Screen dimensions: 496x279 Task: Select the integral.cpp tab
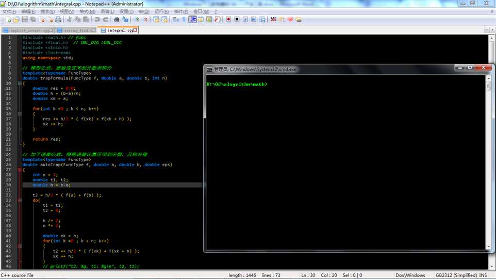click(117, 30)
